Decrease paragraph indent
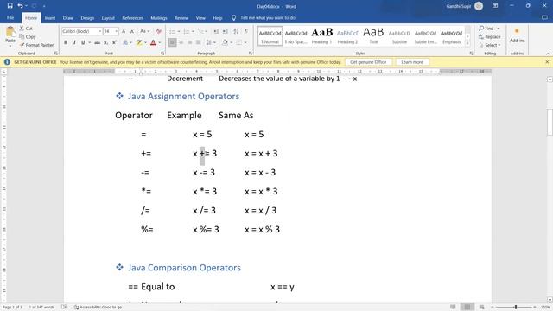 coord(217,31)
